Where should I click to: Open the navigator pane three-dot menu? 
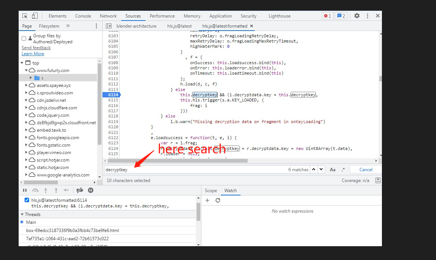pyautogui.click(x=97, y=26)
